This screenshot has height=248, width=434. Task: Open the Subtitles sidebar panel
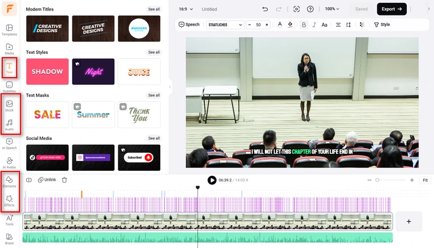[x=9, y=87]
